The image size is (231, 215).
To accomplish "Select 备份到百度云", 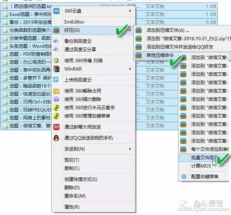I will click(x=78, y=41).
